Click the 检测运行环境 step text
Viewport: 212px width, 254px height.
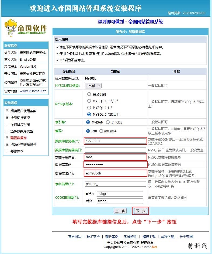point(20,118)
